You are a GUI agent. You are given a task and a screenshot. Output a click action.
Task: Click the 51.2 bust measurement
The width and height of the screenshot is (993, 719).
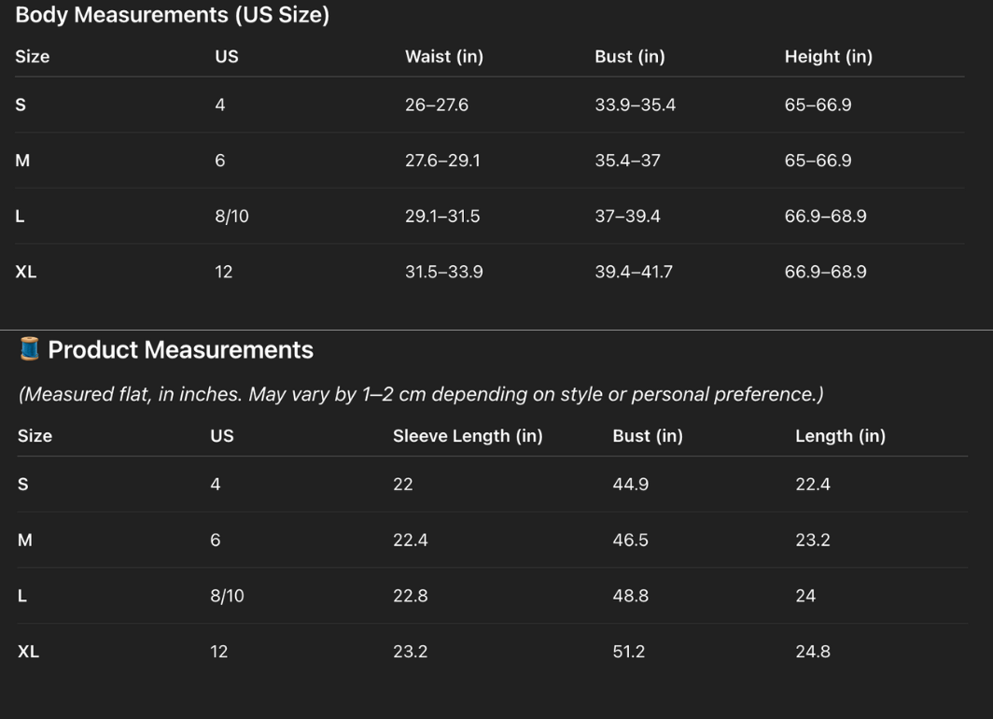click(628, 652)
